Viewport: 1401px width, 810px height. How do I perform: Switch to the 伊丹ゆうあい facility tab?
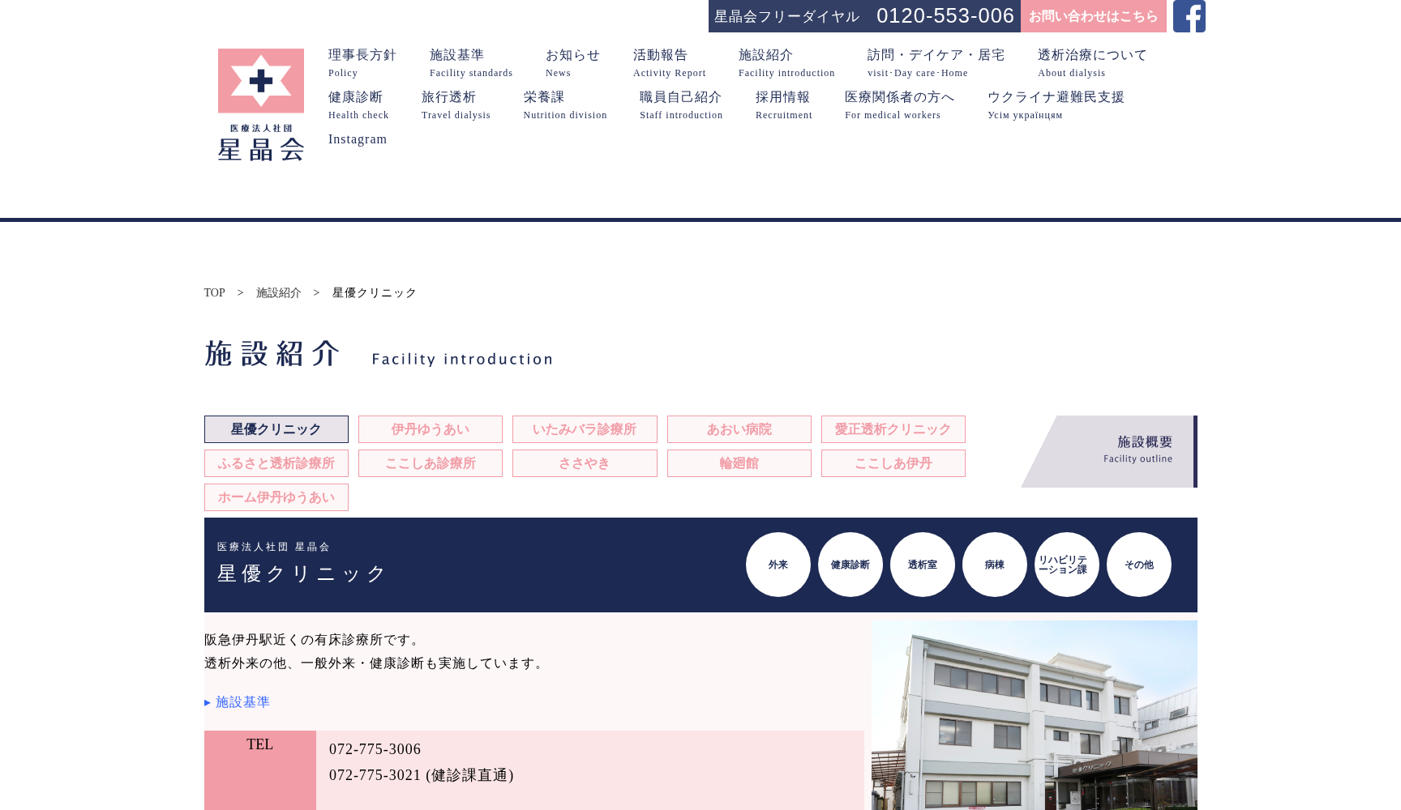coord(430,429)
